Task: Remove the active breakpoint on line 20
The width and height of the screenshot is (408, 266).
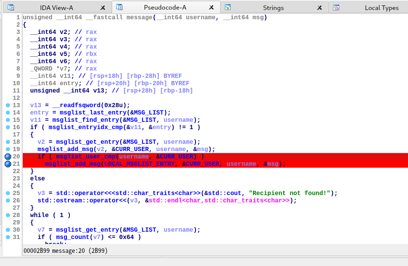Action: [x=8, y=157]
